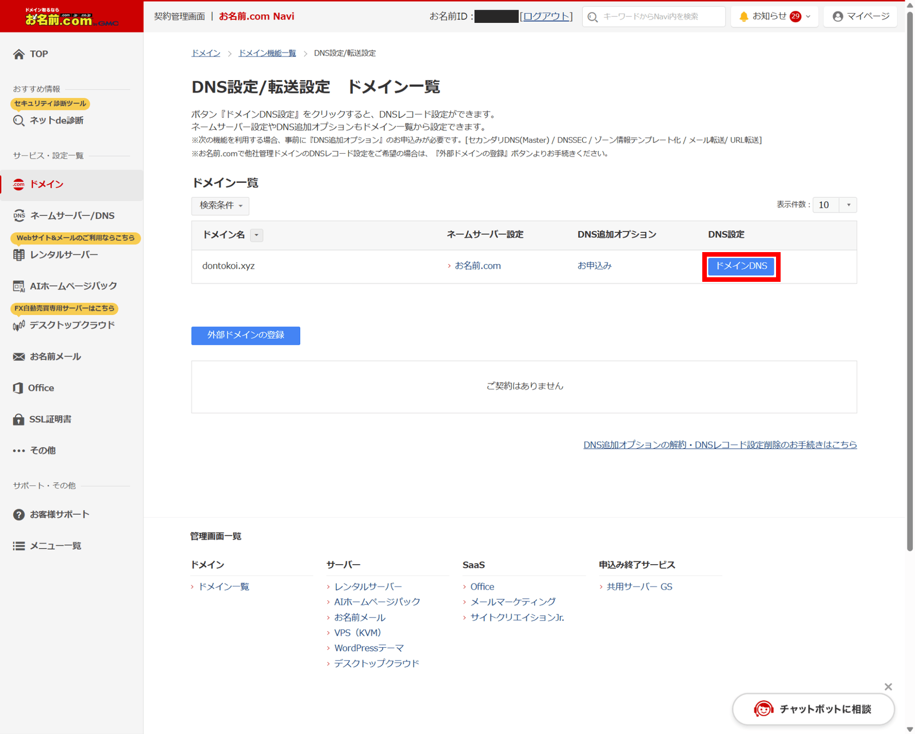Open footer 共用サーバー GS link
Viewport: 915px width, 734px height.
639,587
